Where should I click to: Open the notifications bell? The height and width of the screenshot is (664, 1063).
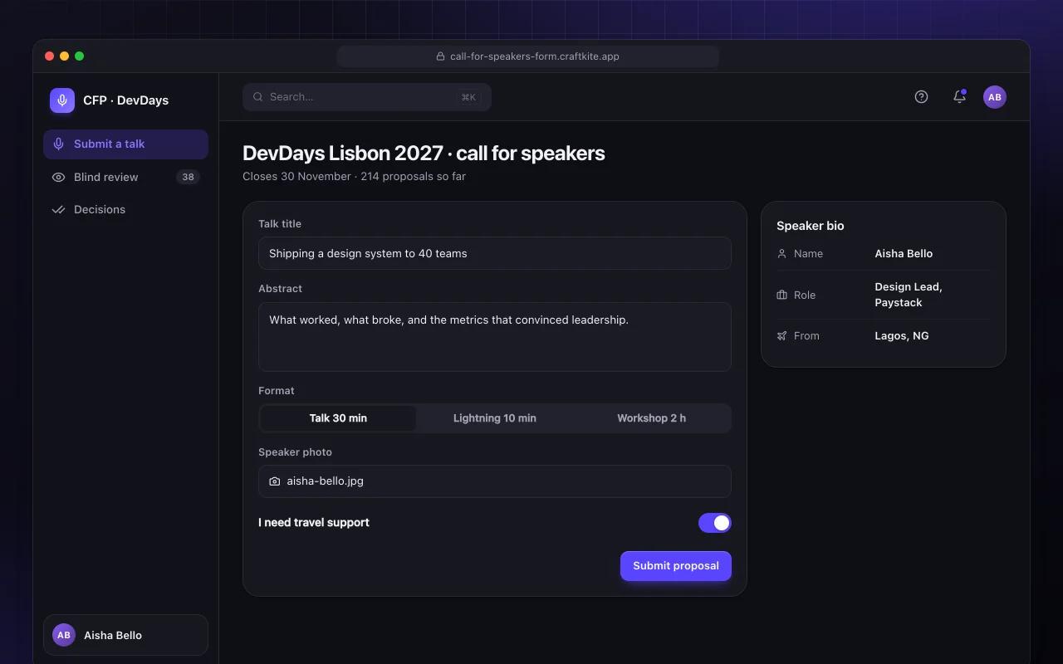pyautogui.click(x=959, y=97)
